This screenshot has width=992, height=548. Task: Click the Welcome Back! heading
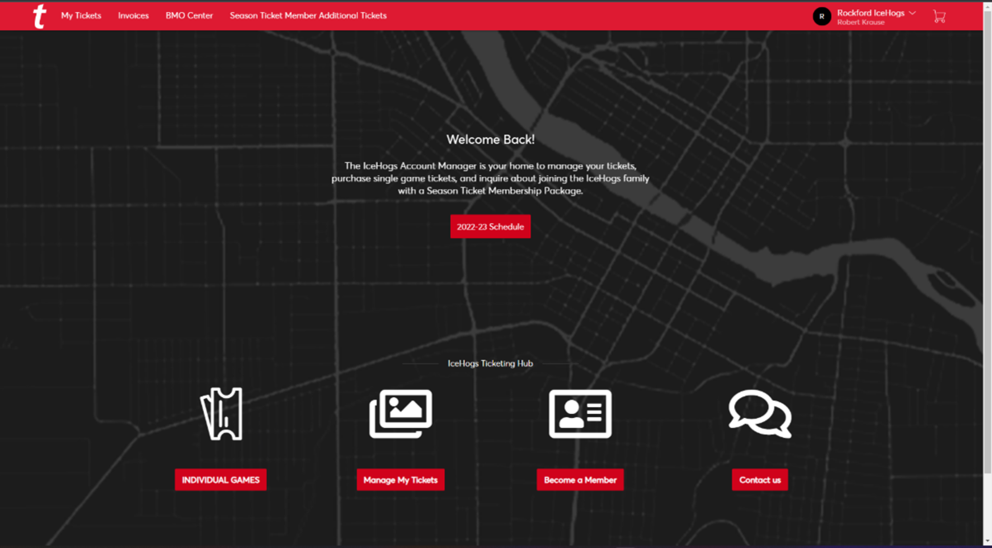[x=490, y=140]
